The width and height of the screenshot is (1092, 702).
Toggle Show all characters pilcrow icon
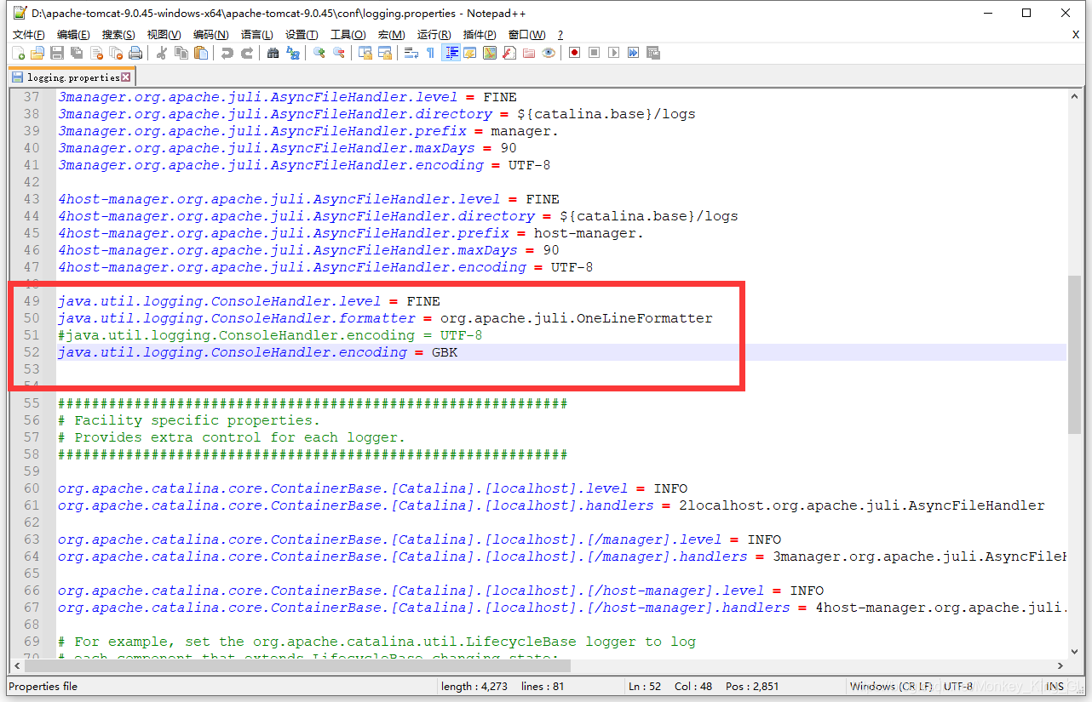coord(430,53)
